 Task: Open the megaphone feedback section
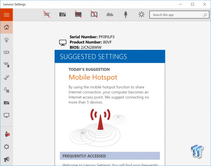[x=6, y=159]
